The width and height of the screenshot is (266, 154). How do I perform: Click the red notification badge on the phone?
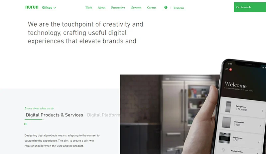[230, 70]
